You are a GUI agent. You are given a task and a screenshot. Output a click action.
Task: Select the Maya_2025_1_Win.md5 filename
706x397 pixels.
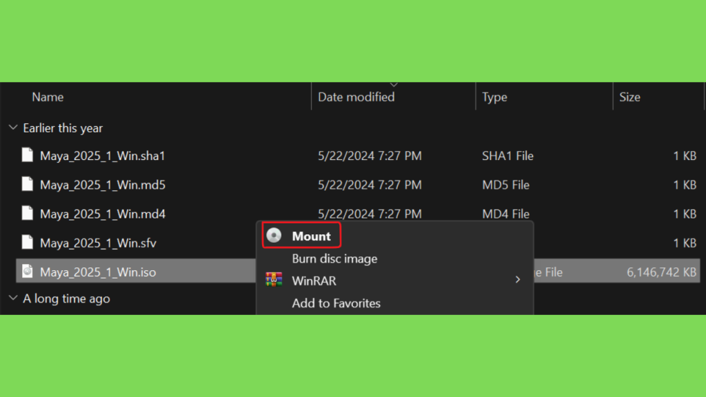(103, 185)
